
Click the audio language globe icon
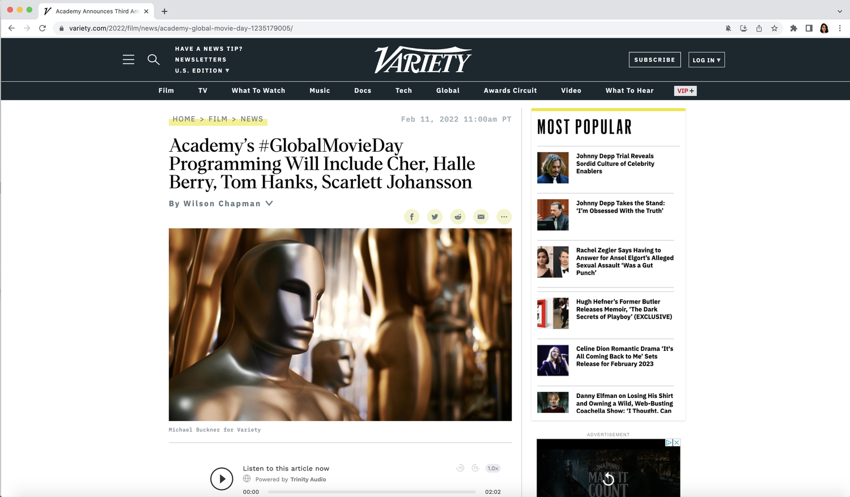coord(247,479)
